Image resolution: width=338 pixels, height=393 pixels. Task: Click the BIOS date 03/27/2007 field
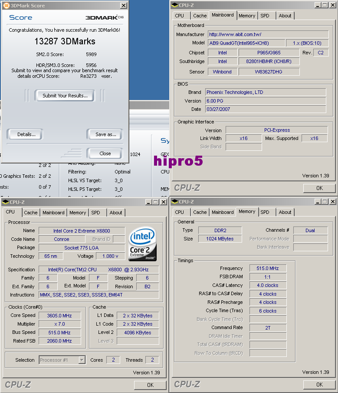tap(266, 109)
